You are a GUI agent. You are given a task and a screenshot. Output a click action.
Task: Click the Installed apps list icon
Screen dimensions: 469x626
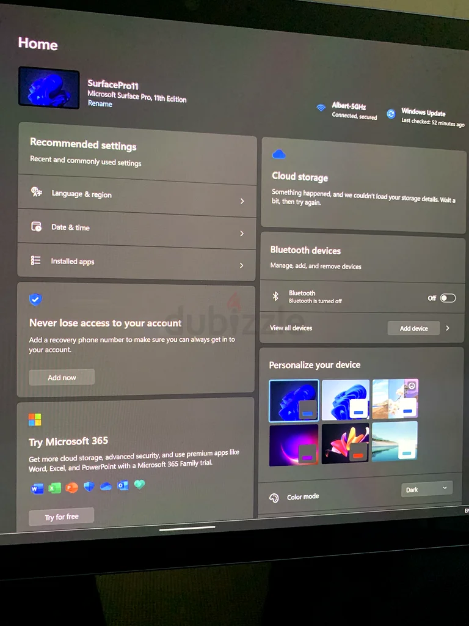36,260
